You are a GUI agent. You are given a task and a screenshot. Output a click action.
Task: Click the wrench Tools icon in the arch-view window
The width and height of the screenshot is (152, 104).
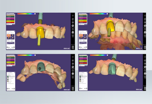[x=73, y=64]
